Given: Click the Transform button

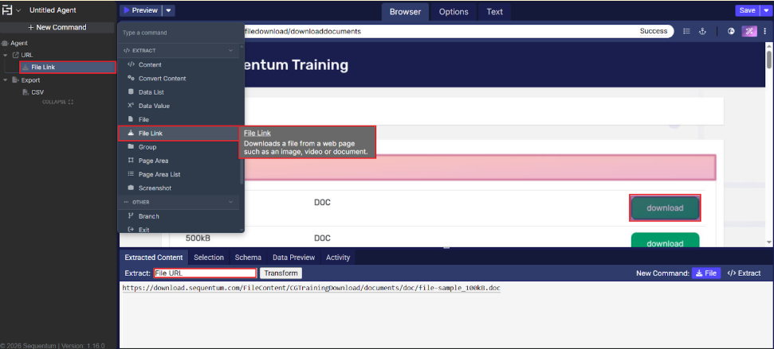Looking at the screenshot, I should pyautogui.click(x=281, y=273).
